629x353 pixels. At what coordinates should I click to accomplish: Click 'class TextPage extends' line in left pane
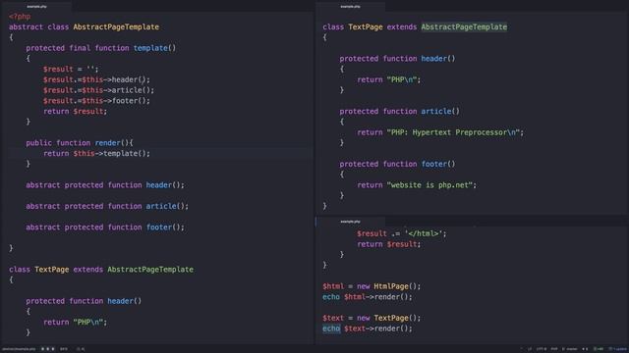coord(101,270)
